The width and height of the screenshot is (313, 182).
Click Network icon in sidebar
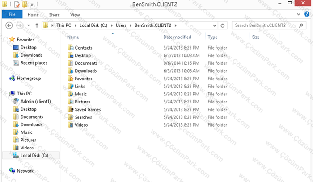pos(12,171)
